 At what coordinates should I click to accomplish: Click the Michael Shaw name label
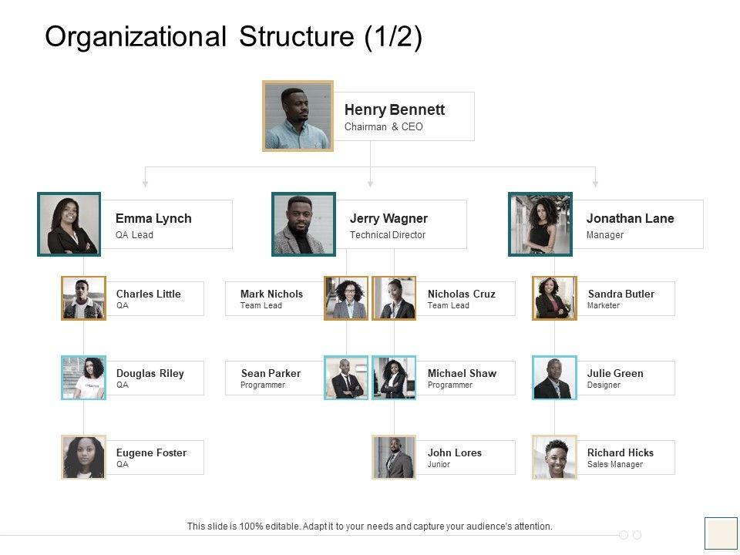[x=462, y=373]
